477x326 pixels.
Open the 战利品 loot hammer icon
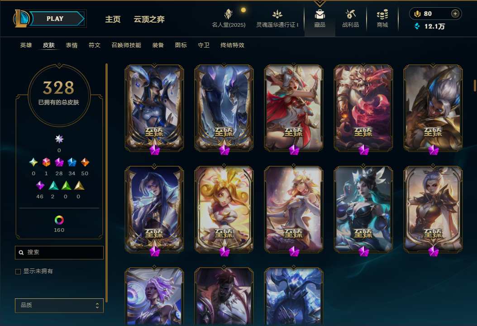click(350, 14)
